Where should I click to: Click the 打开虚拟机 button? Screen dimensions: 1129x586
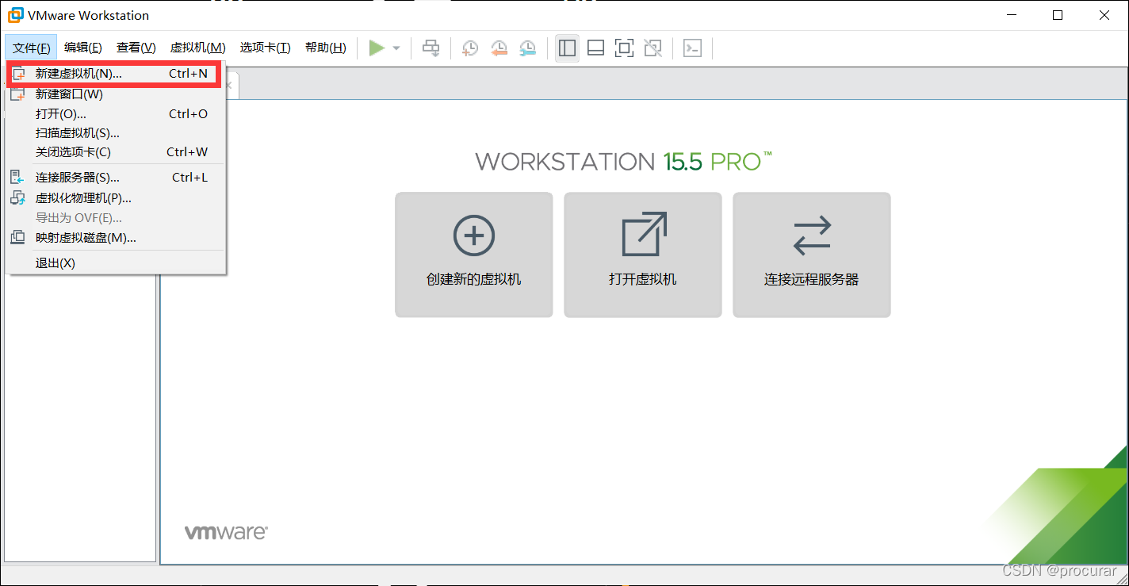click(643, 255)
